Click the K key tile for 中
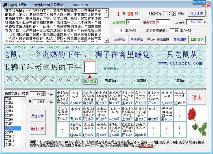213x154 pixels. [154, 114]
